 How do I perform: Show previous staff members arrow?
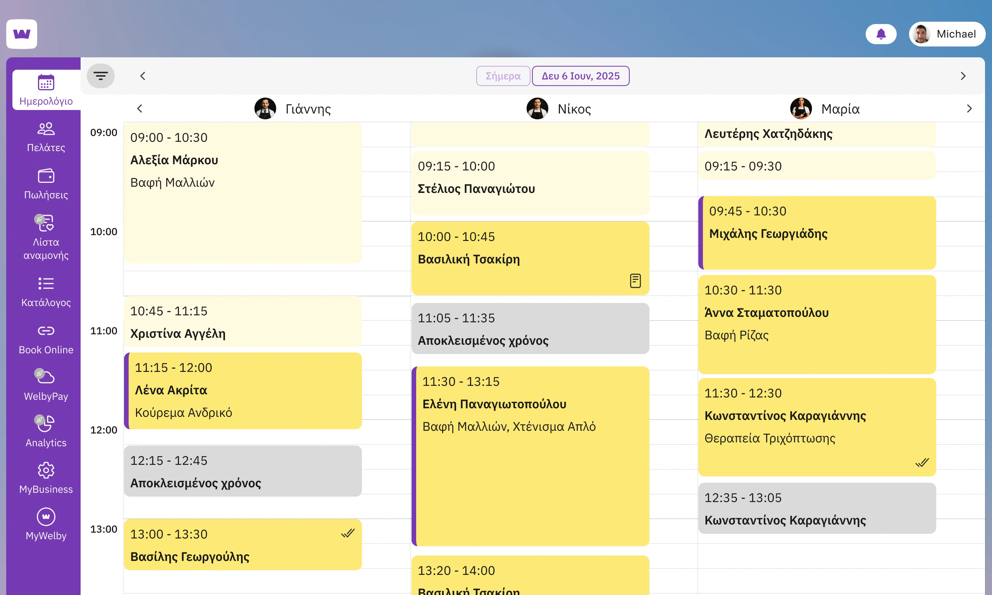coord(139,108)
